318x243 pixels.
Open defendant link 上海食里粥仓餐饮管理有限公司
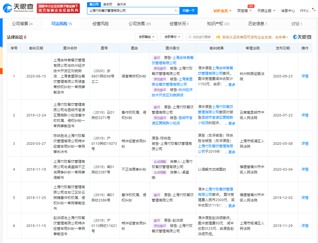(x=172, y=82)
